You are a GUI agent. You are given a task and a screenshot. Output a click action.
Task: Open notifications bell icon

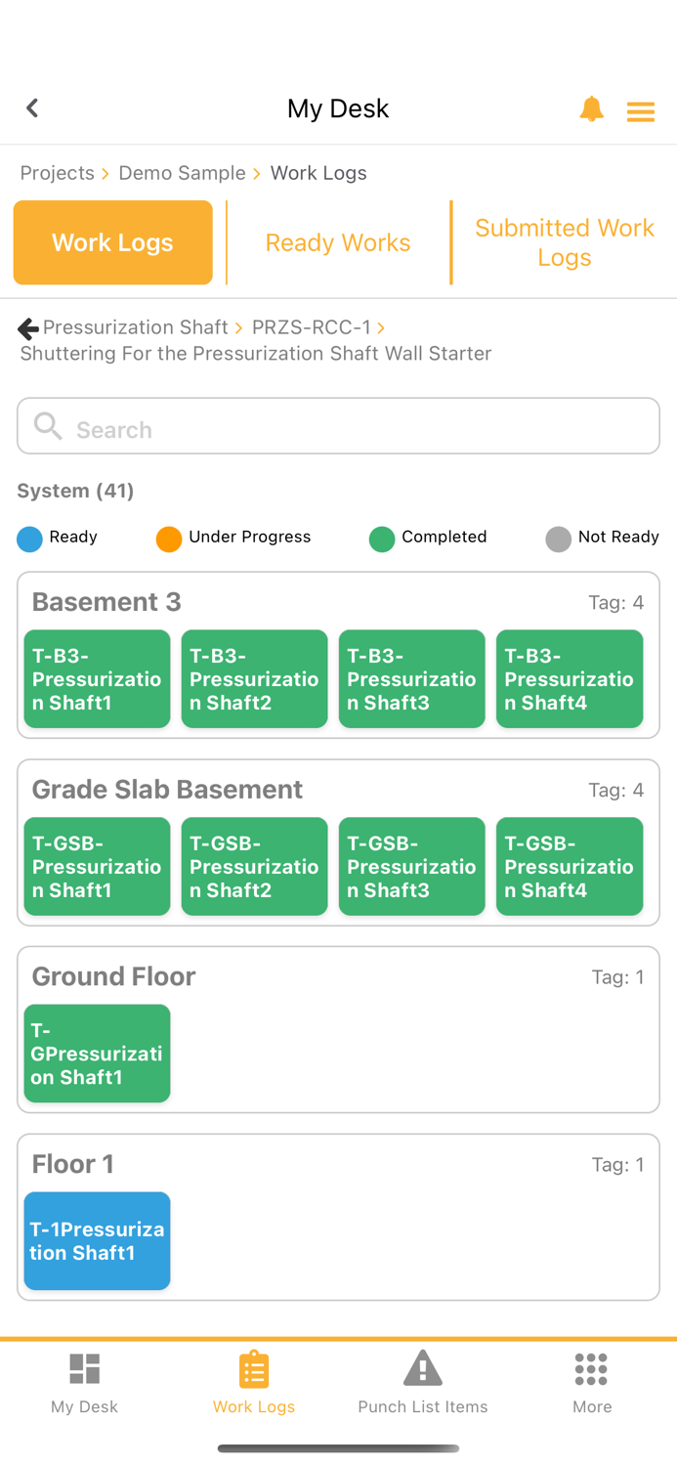pyautogui.click(x=591, y=108)
